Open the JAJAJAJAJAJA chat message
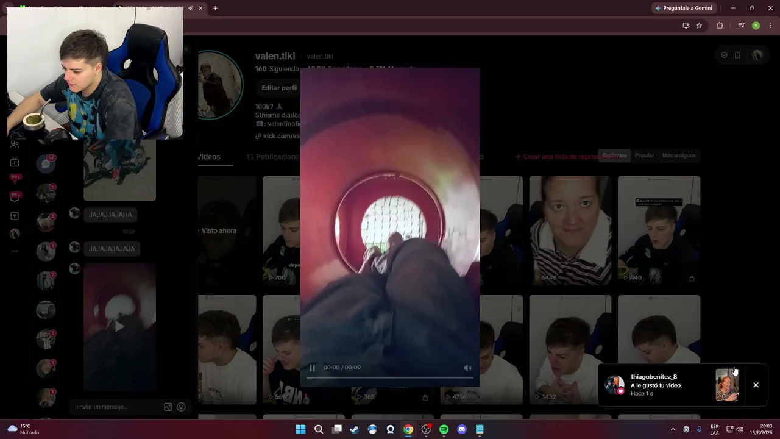 (112, 249)
